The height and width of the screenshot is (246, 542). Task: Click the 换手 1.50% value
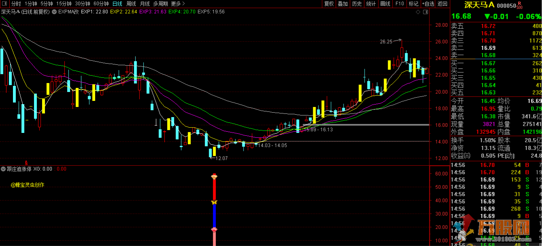(488, 140)
